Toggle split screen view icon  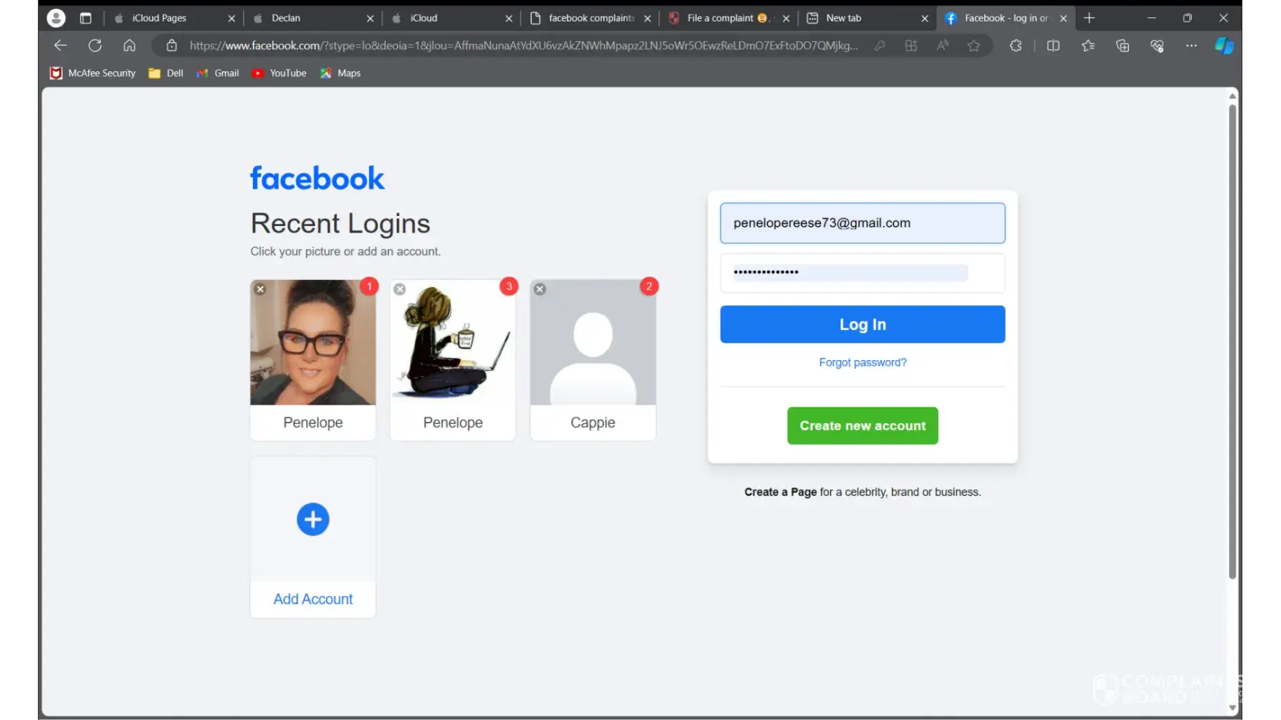pos(1053,45)
